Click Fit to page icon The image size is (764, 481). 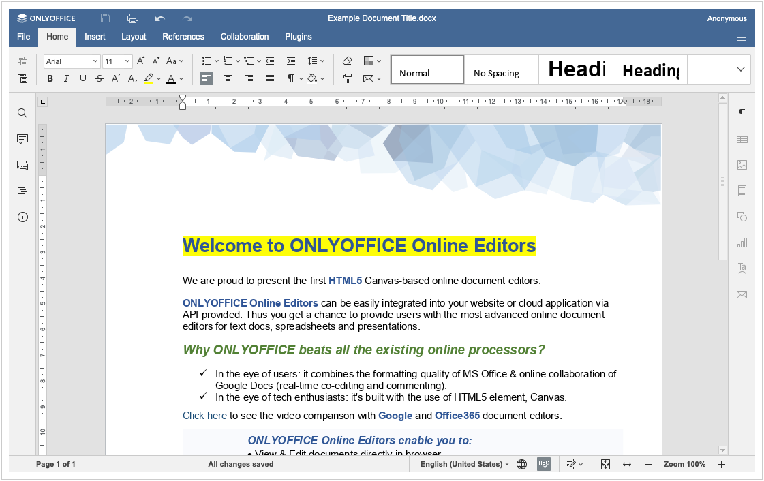(x=605, y=465)
